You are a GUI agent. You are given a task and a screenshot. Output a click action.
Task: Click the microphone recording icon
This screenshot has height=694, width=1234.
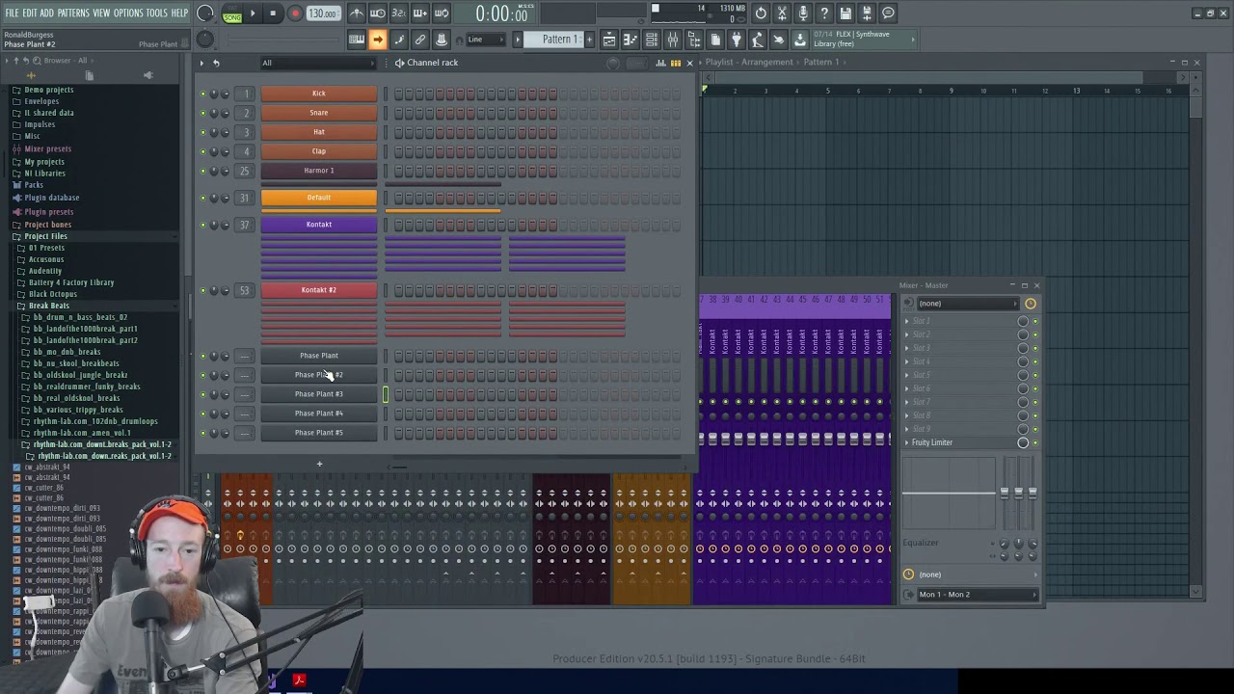tap(803, 13)
